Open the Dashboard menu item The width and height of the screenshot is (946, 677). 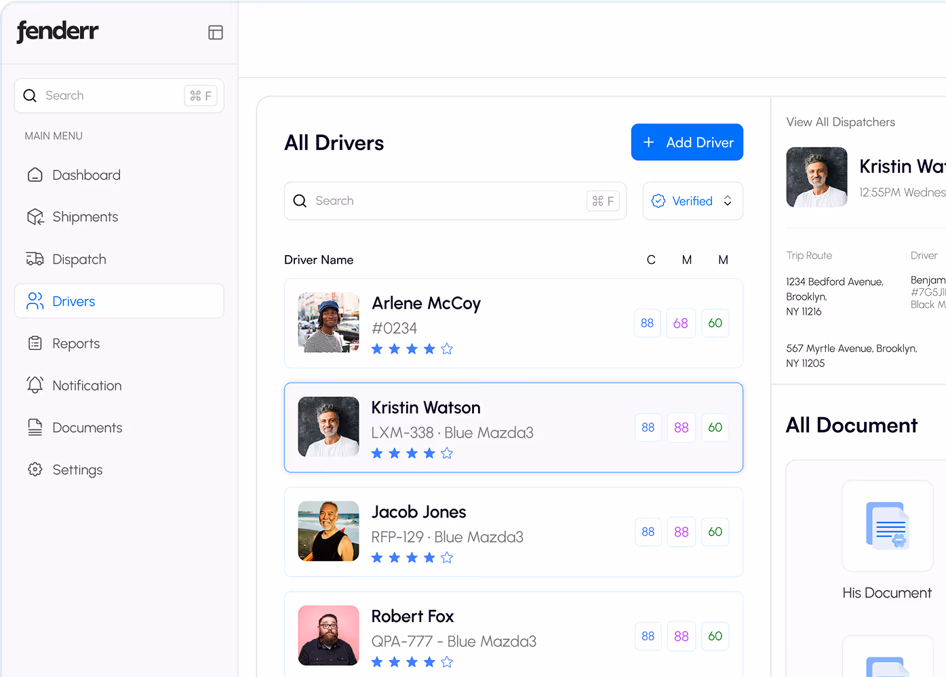coord(119,175)
